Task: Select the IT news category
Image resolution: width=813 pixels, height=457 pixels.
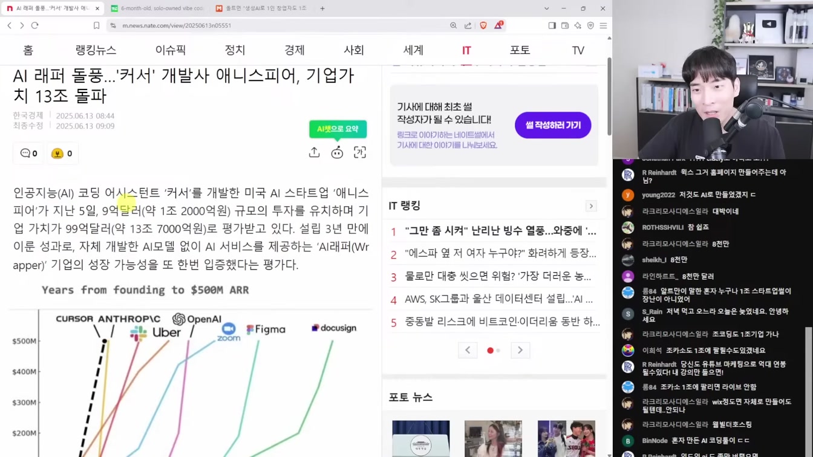Action: point(466,50)
